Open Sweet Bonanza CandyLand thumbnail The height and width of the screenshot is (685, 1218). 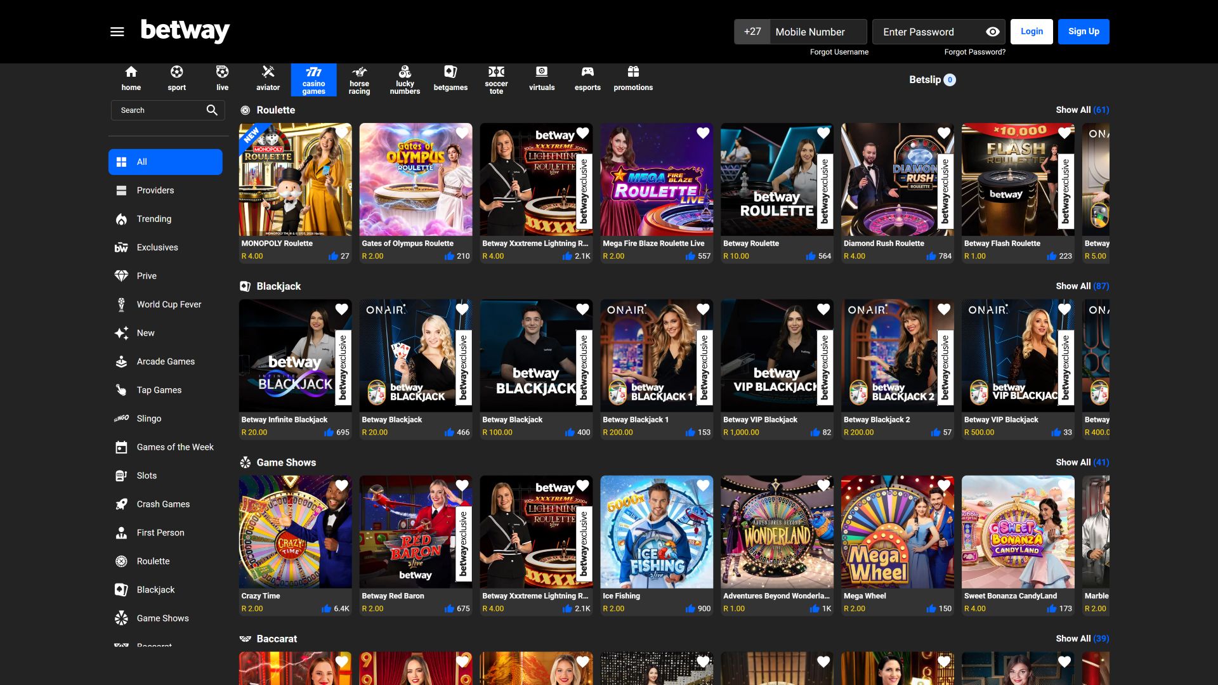click(1018, 532)
